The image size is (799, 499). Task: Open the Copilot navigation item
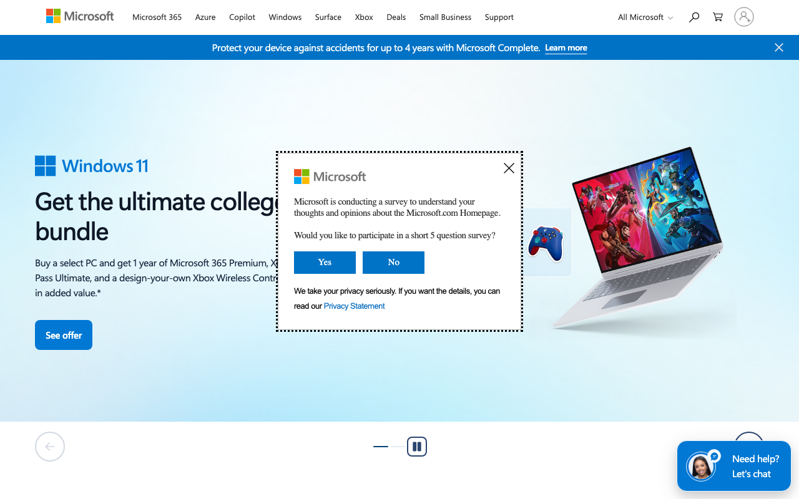[242, 17]
